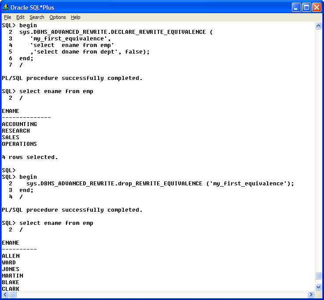Click the second 'PL/SQL procedure successfully completed.' message

[x=72, y=210]
